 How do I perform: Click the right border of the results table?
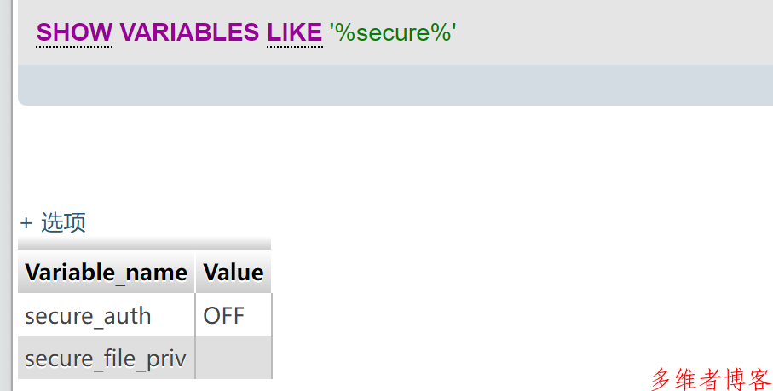[272, 336]
